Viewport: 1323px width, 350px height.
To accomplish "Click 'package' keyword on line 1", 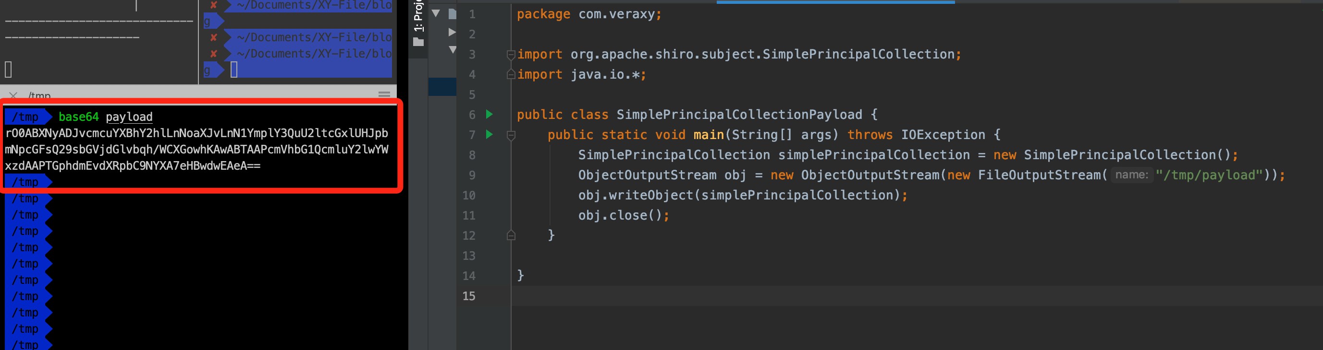I will click(x=543, y=14).
